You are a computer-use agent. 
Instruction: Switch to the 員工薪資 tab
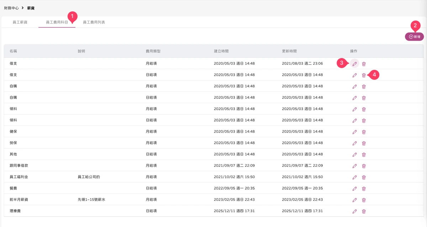[20, 22]
